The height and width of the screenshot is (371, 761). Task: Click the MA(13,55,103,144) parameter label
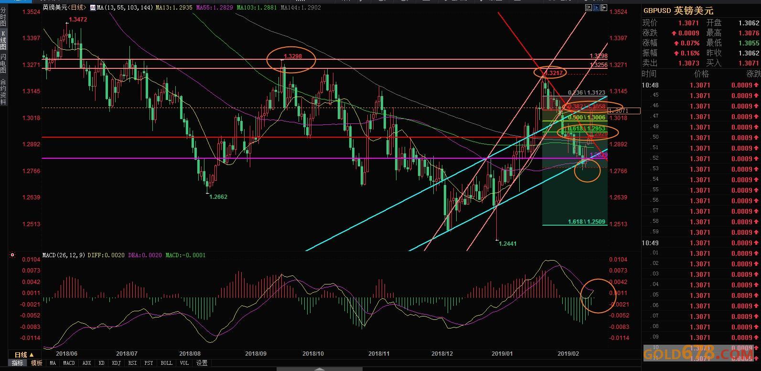(125, 8)
